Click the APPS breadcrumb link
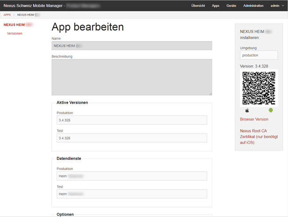This screenshot has height=217, width=288. coord(7,15)
